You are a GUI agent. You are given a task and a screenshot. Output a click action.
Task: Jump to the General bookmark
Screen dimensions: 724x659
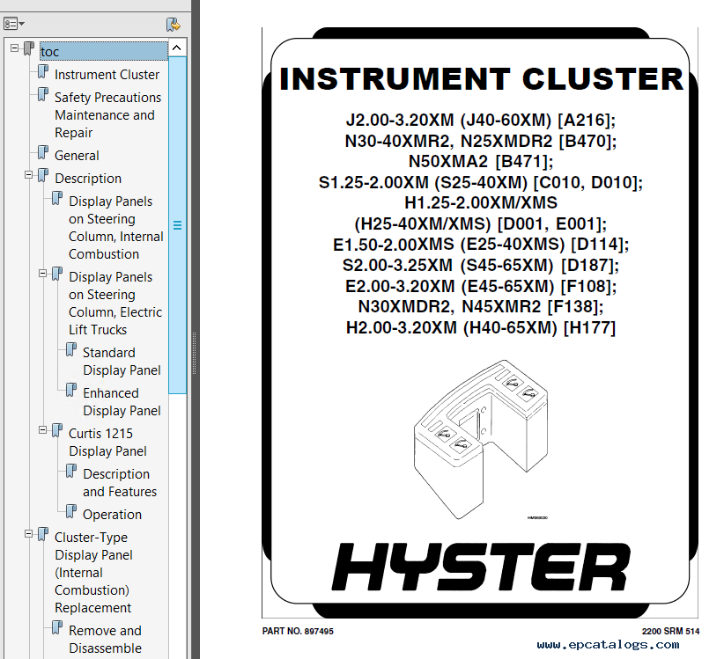pos(77,156)
